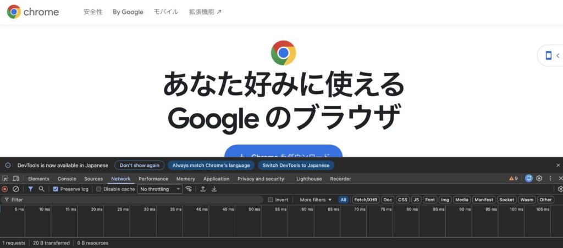Open network search magnifier icon
This screenshot has width=563, height=248.
(42, 189)
